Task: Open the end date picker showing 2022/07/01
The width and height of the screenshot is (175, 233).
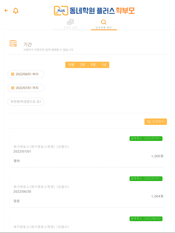Action: point(26,88)
